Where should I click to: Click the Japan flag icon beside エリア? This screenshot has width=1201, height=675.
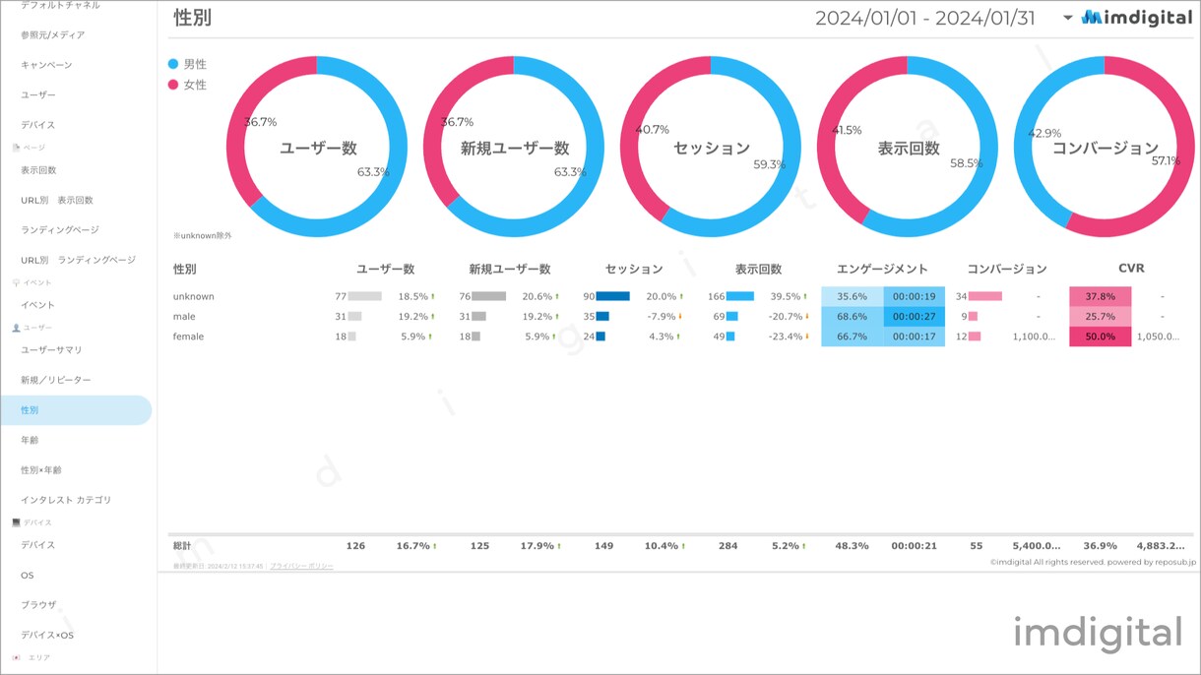(16, 657)
